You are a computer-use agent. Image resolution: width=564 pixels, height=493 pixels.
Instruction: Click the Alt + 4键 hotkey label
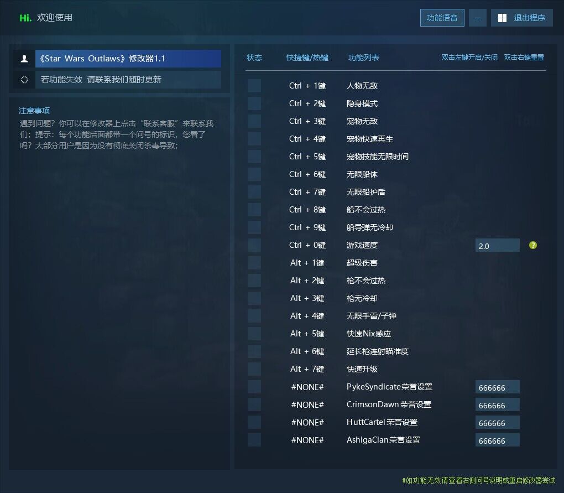click(307, 316)
